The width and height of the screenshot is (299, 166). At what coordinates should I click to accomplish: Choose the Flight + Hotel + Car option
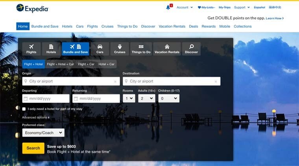click(61, 64)
